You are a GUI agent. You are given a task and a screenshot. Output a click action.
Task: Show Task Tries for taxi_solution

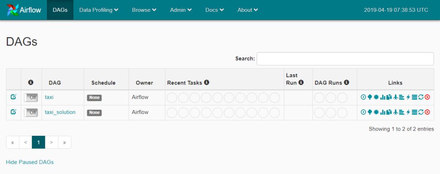389,112
